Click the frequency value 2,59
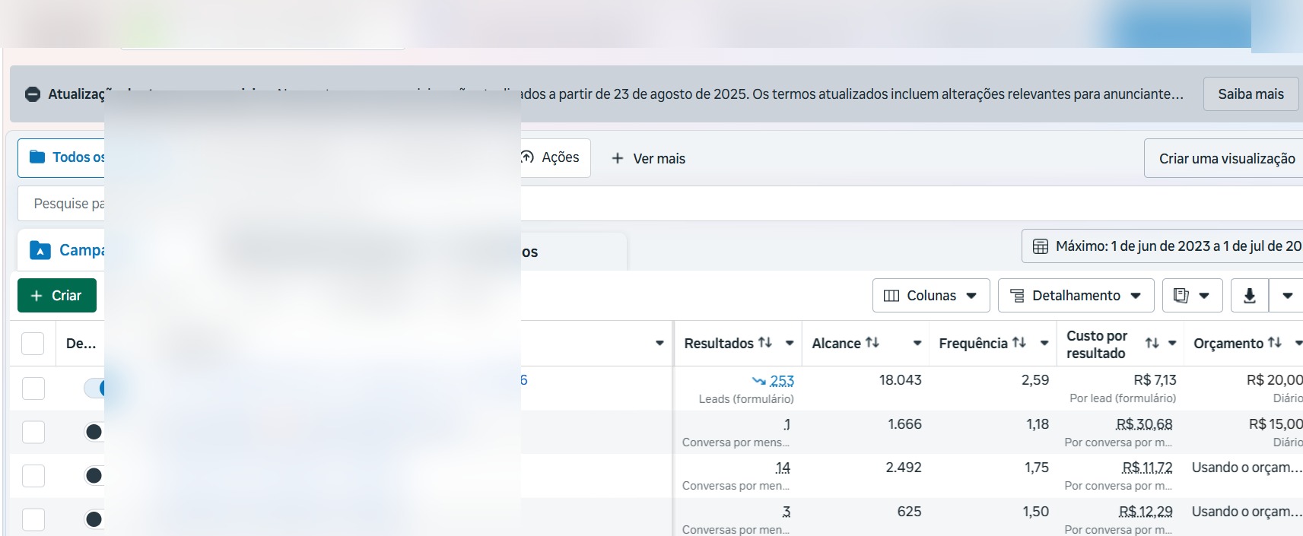The image size is (1303, 536). (x=1035, y=379)
